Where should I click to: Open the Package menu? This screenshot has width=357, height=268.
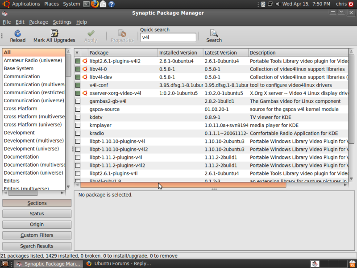[x=38, y=22]
